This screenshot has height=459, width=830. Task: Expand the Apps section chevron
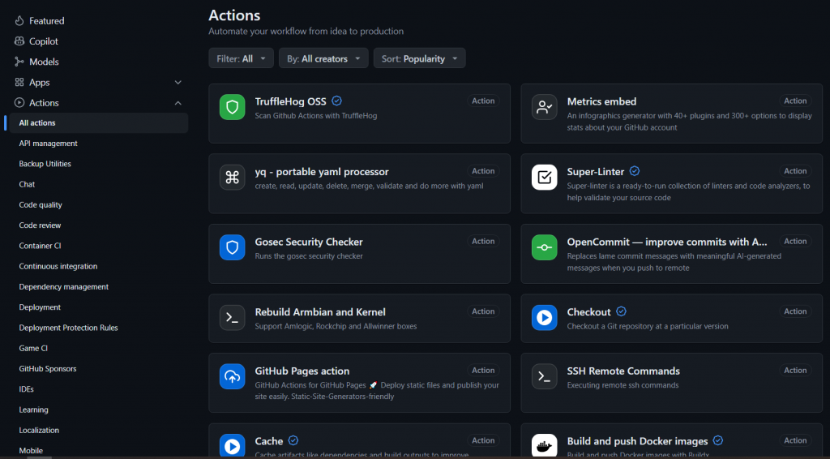(178, 82)
